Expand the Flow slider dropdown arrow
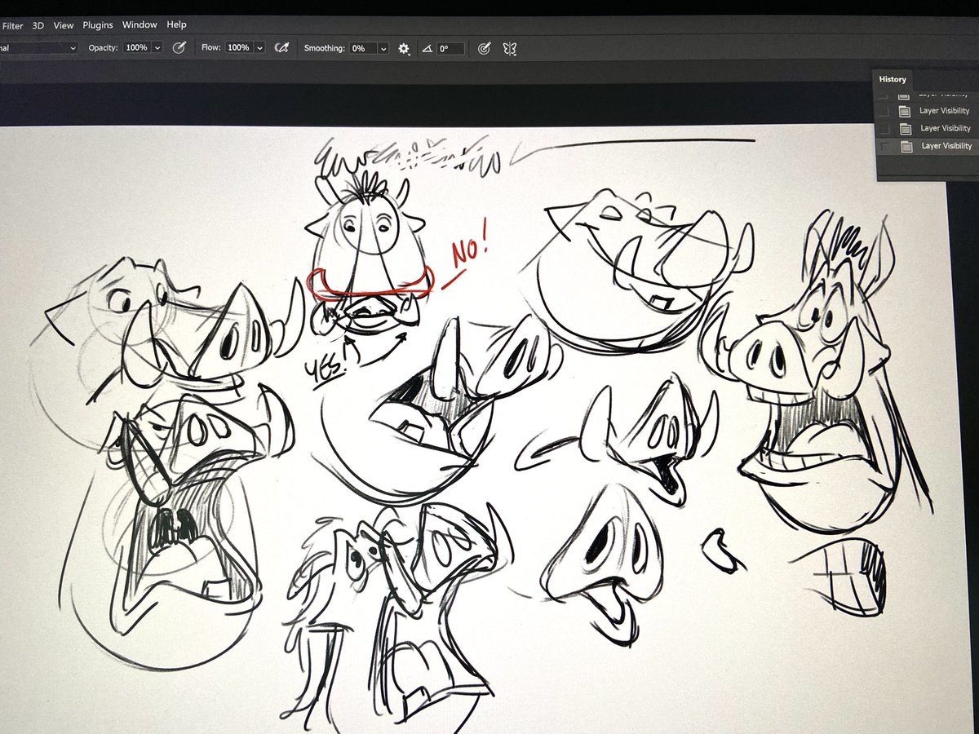 tap(259, 48)
